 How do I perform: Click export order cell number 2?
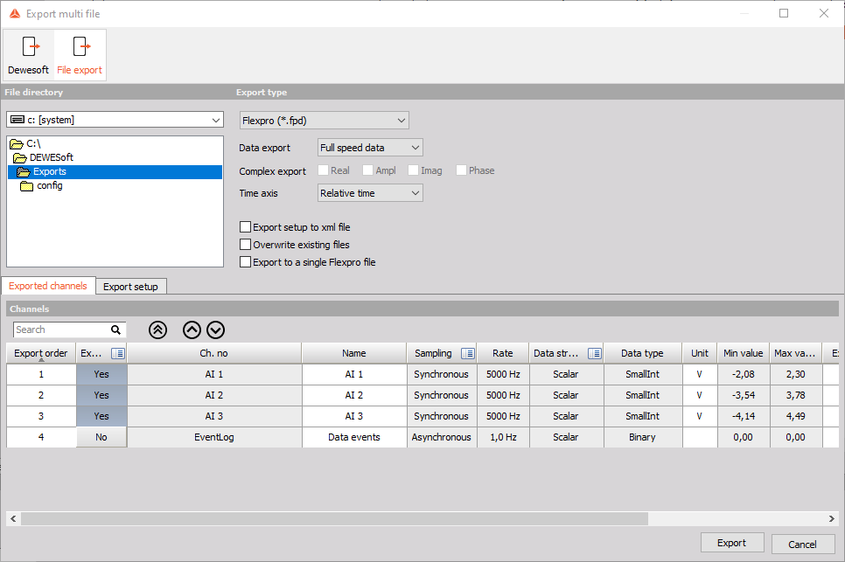41,395
